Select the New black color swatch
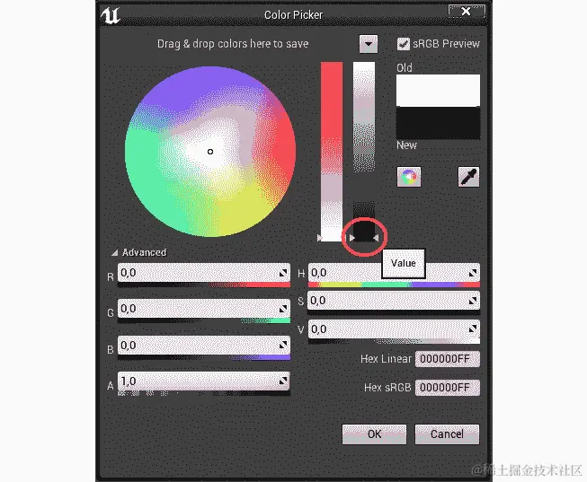 tap(438, 123)
